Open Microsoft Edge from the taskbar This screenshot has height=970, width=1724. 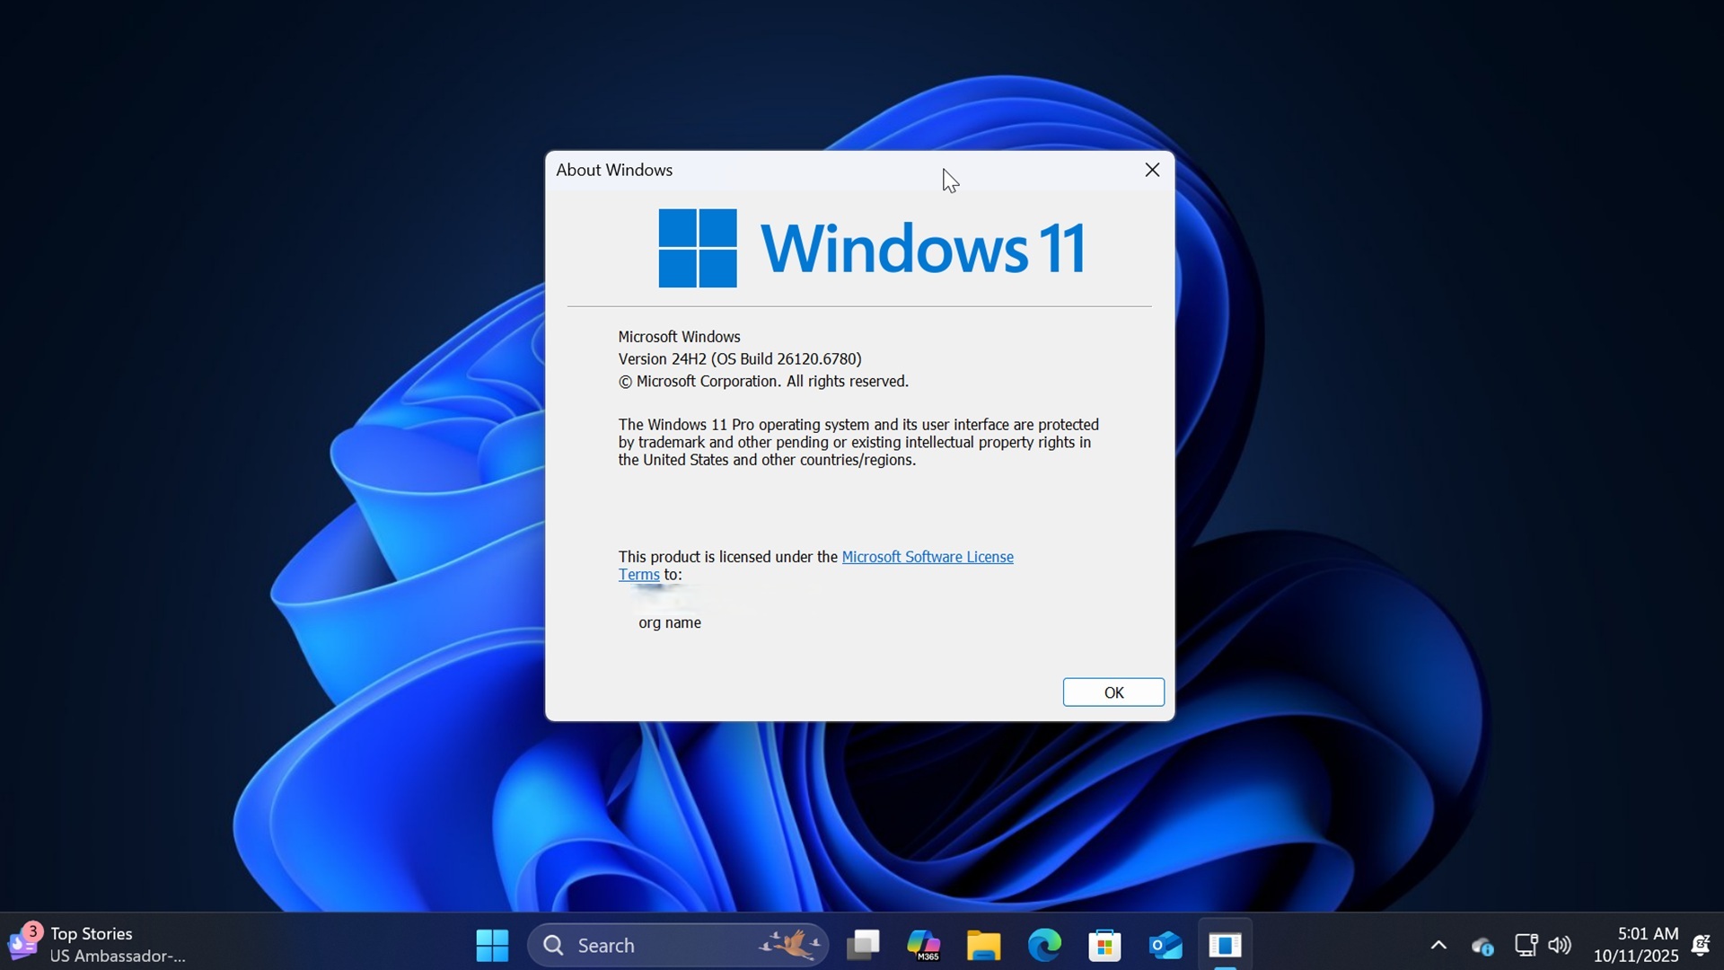pos(1043,945)
